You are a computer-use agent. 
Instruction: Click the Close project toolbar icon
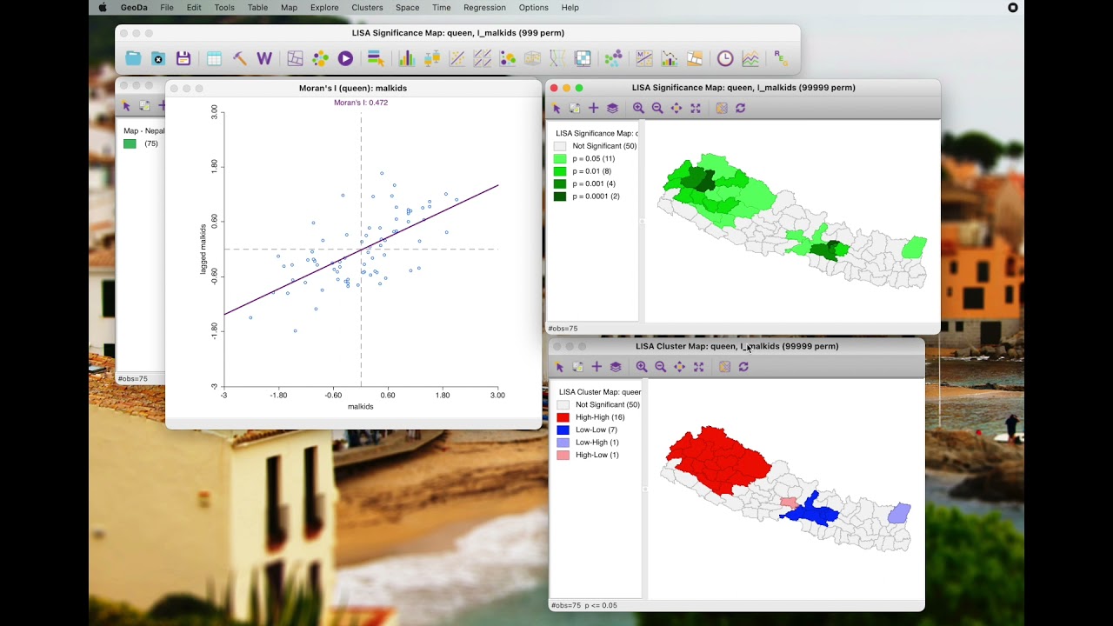(x=158, y=58)
